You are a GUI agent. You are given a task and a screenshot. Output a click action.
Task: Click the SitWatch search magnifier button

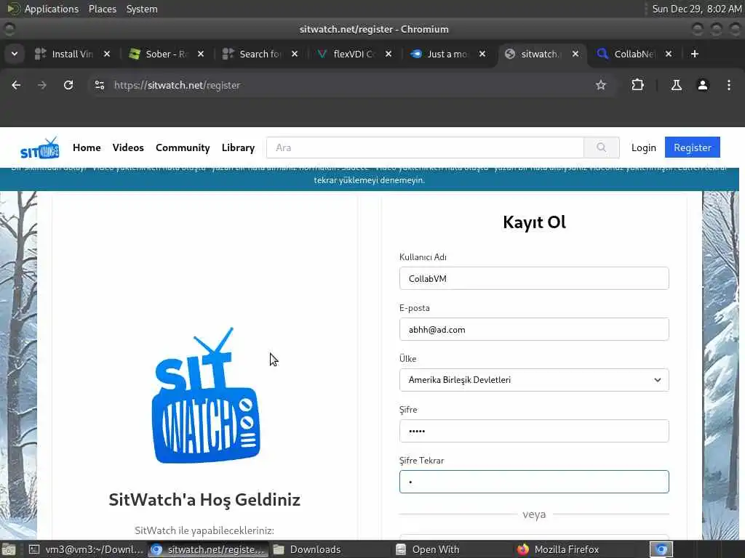coord(602,147)
